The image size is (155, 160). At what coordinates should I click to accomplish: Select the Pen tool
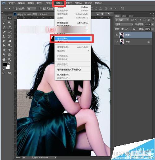pos(4,50)
